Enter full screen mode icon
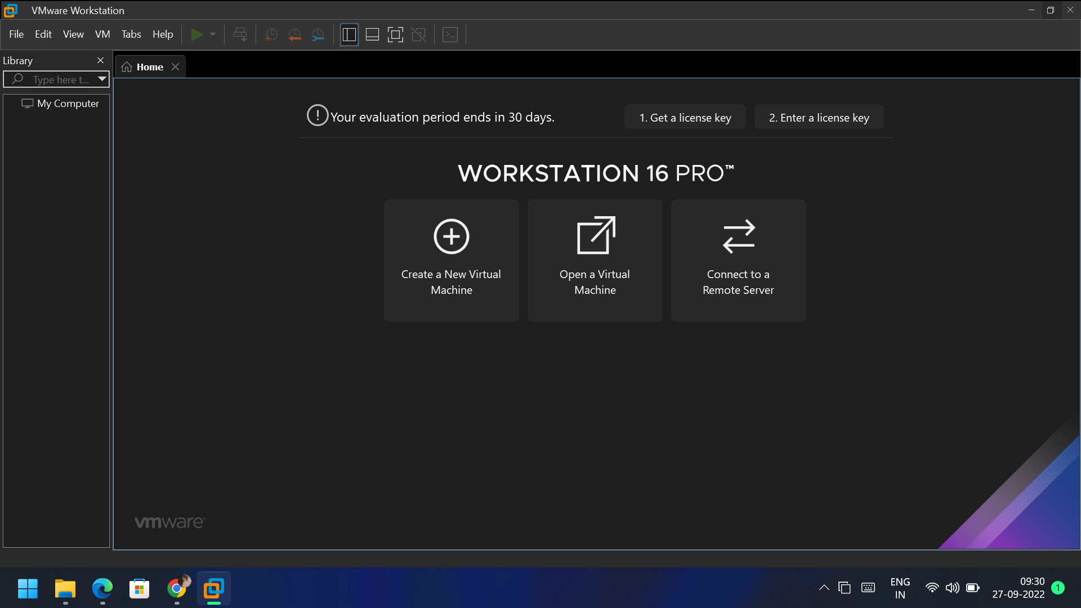This screenshot has width=1081, height=608. point(395,34)
